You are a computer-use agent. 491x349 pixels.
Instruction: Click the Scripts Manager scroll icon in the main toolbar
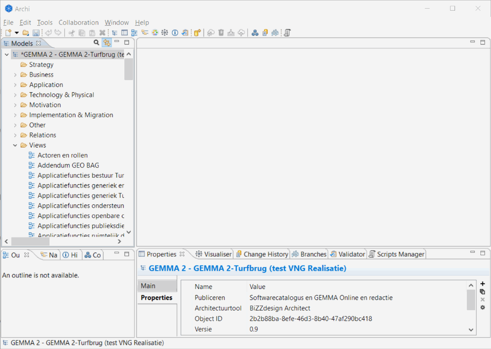click(x=287, y=33)
